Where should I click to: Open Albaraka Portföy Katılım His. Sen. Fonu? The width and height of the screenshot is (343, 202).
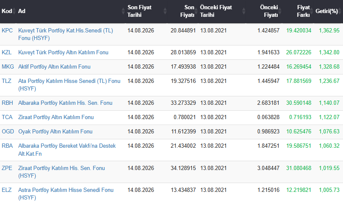[x=65, y=103]
